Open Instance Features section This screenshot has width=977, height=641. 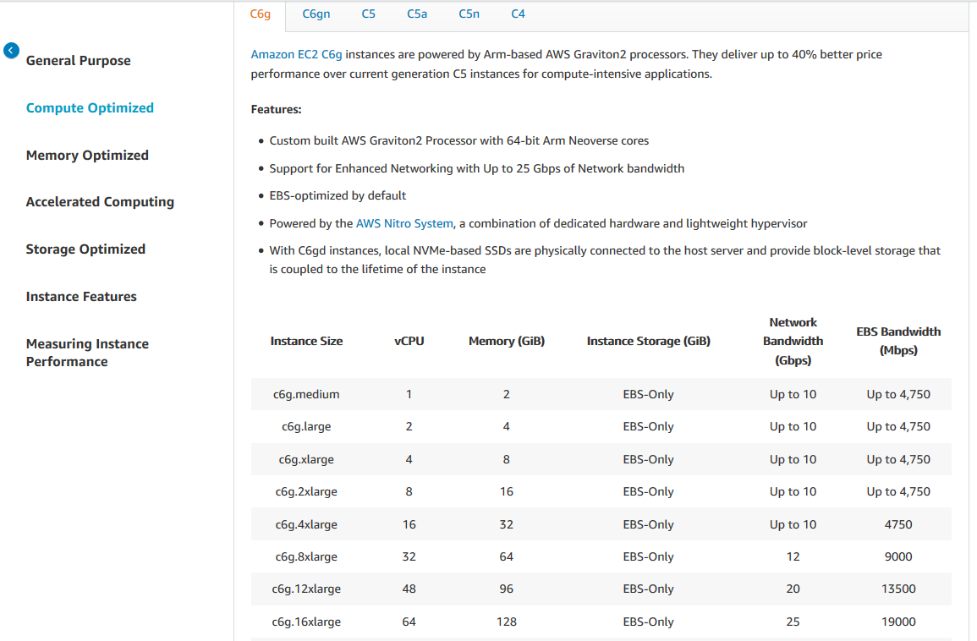coord(81,297)
